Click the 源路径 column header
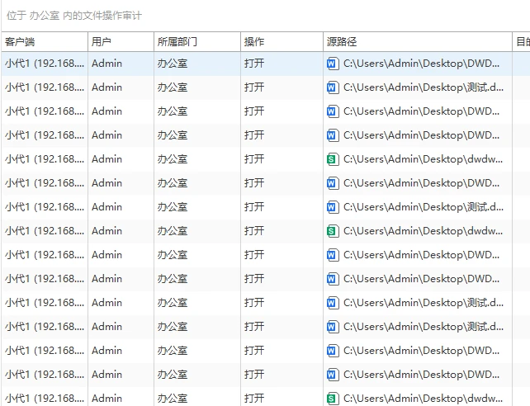This screenshot has height=406, width=530. tap(418, 42)
